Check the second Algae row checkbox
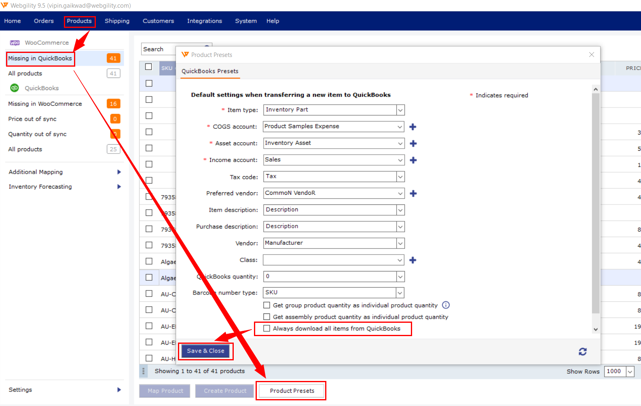 pos(149,278)
